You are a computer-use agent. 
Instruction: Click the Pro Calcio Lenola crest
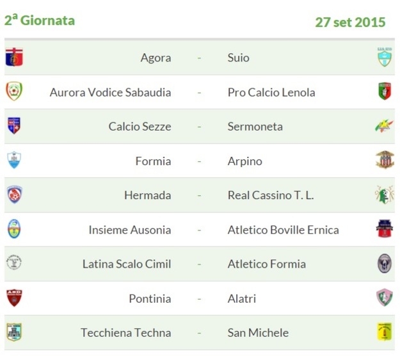pos(385,91)
